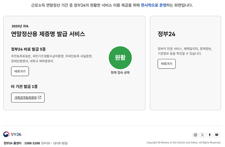
Task: Click the speech-bubble chat icon in footer
Action: tap(217, 135)
